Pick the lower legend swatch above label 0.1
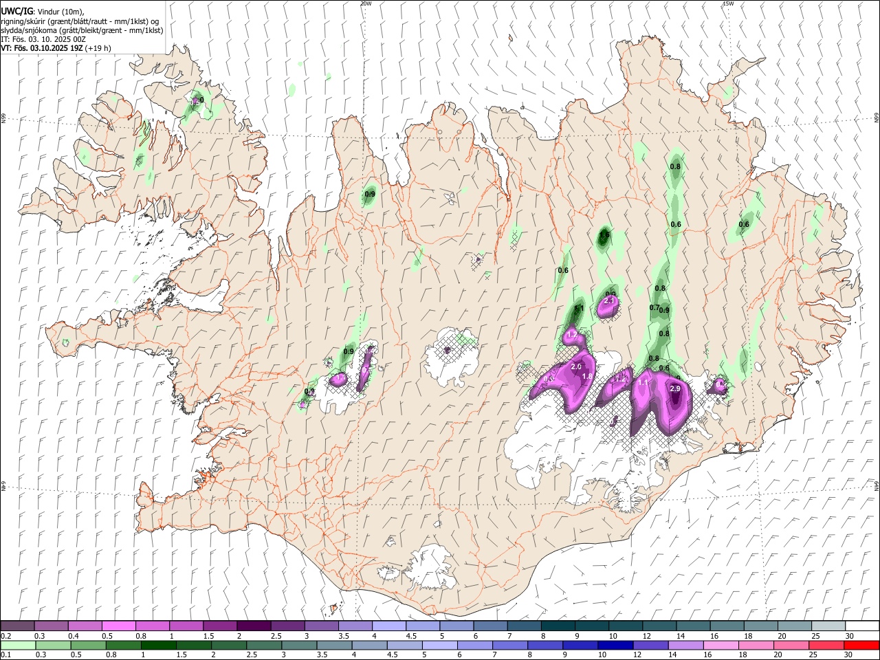This screenshot has height=660, width=880. (18, 646)
